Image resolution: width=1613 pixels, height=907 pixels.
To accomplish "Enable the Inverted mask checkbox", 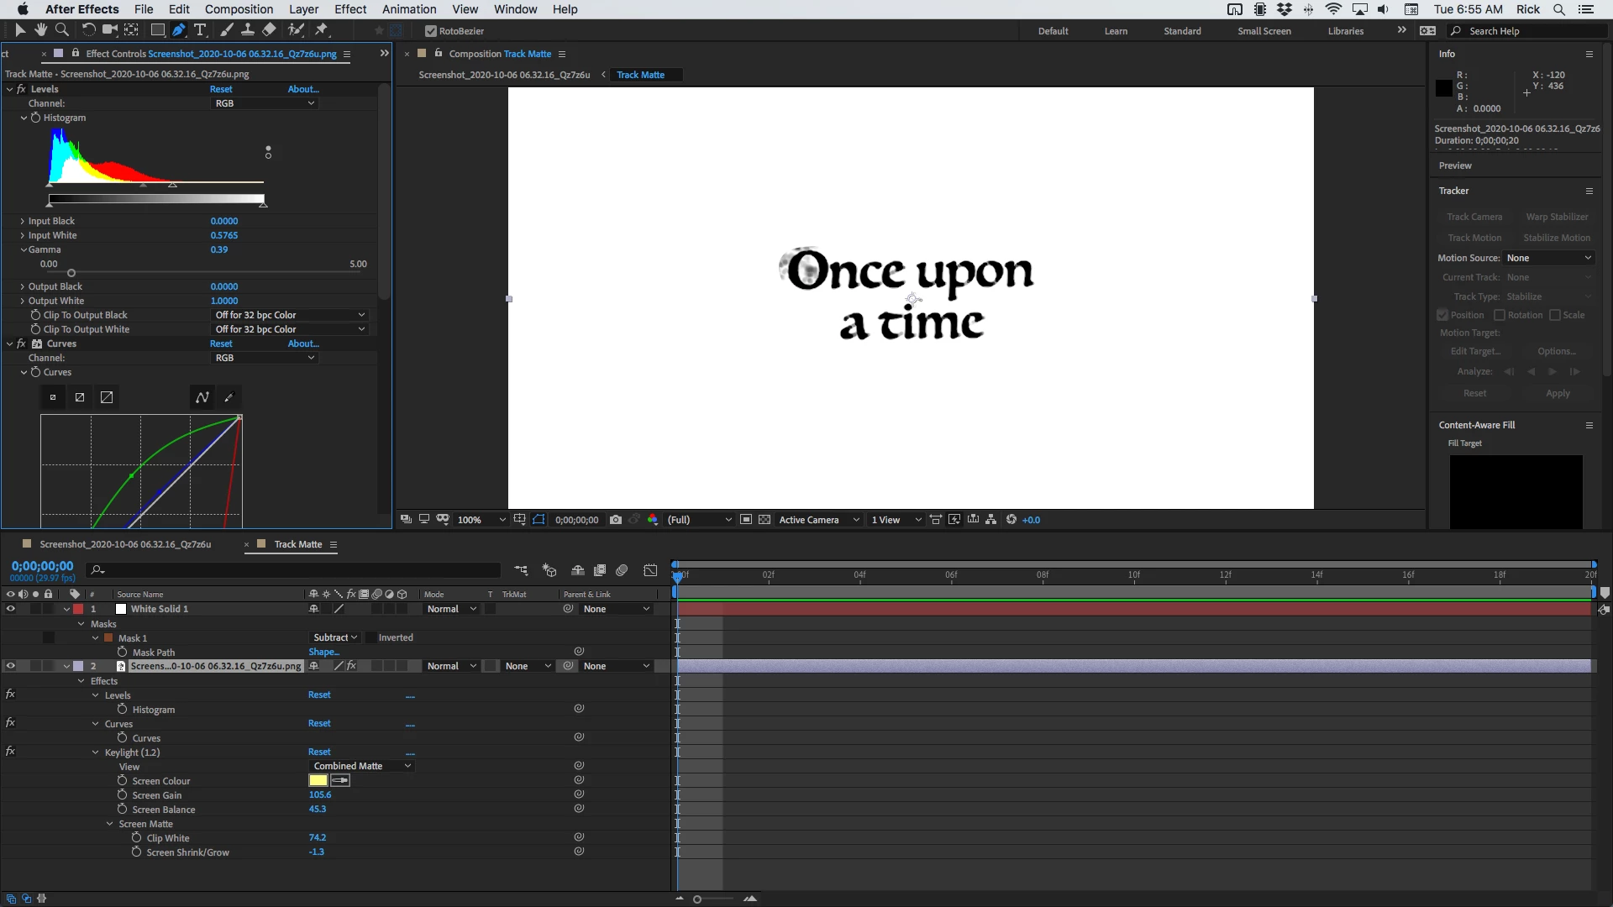I will pyautogui.click(x=371, y=637).
